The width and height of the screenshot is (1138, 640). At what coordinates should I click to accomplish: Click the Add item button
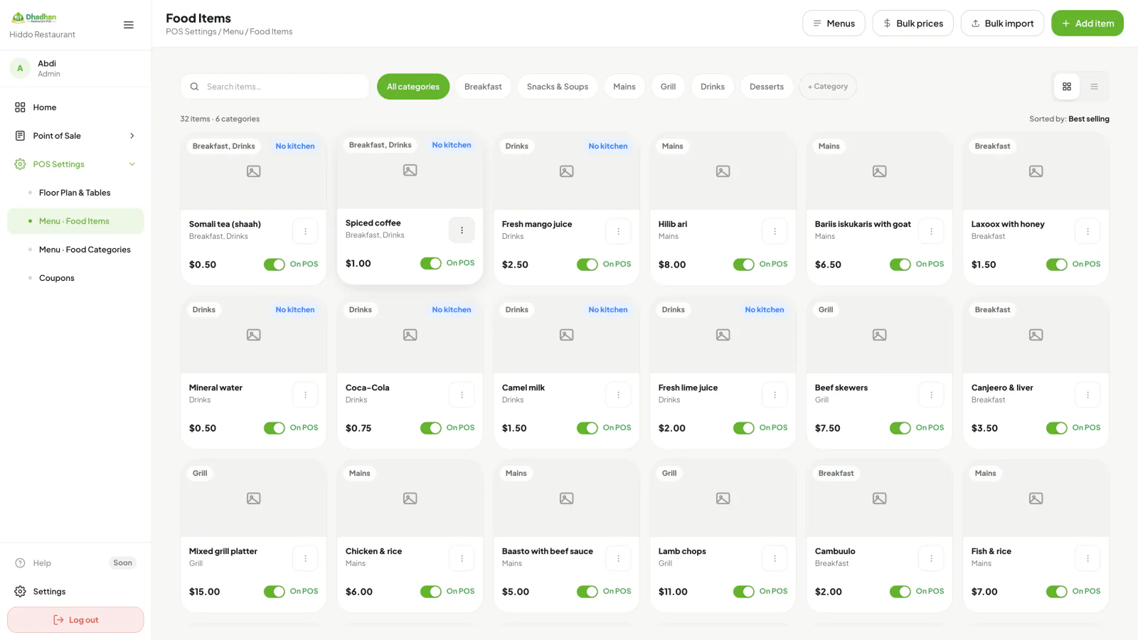[1088, 23]
